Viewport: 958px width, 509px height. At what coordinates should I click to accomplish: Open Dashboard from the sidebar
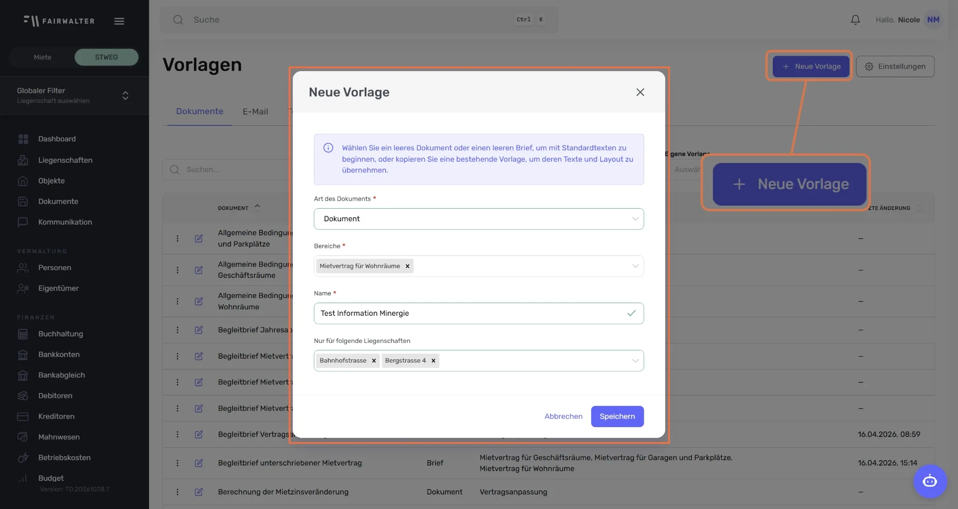[x=57, y=139]
